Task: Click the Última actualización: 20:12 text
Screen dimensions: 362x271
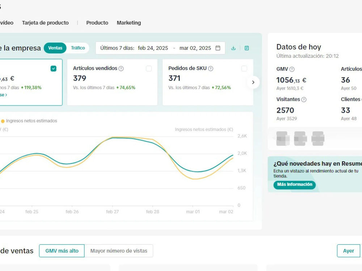Action: pos(307,56)
